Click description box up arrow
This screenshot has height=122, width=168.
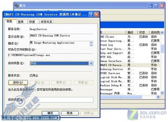pos(91,42)
